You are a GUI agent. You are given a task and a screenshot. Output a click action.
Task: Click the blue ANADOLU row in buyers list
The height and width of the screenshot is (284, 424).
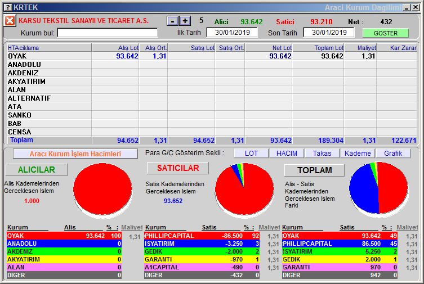click(64, 244)
